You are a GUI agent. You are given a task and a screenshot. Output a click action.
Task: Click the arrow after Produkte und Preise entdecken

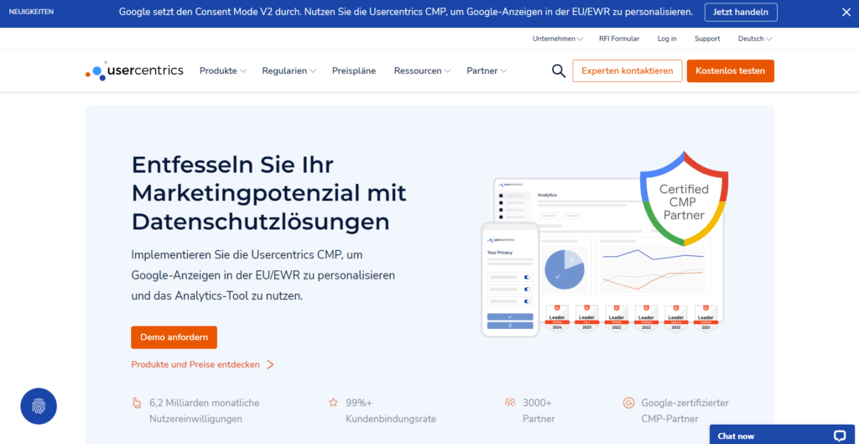(x=270, y=364)
